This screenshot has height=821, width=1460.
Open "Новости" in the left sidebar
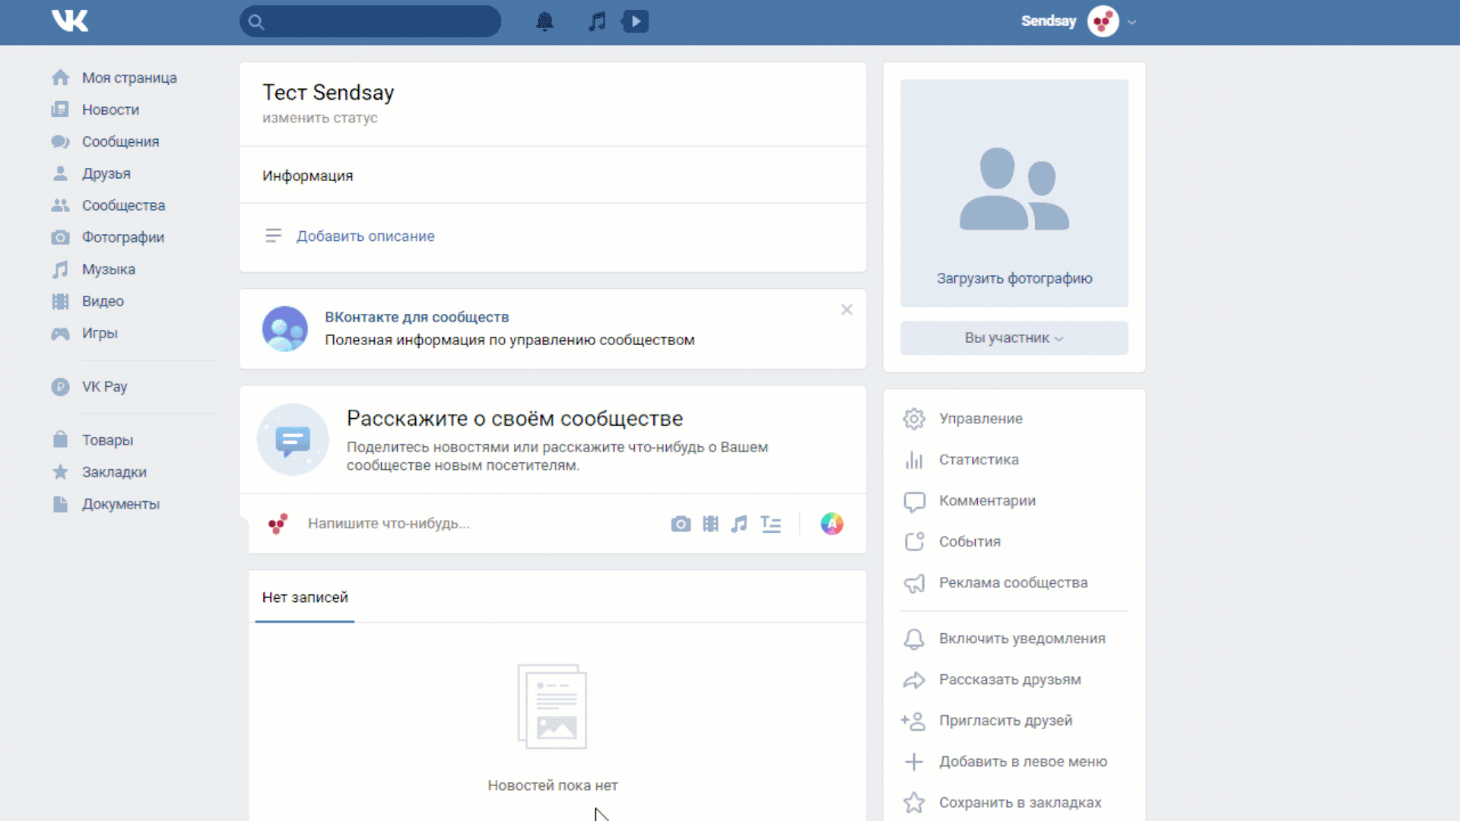(109, 109)
